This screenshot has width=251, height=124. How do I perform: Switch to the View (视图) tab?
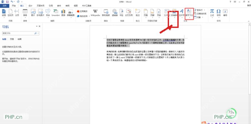tap(76, 6)
